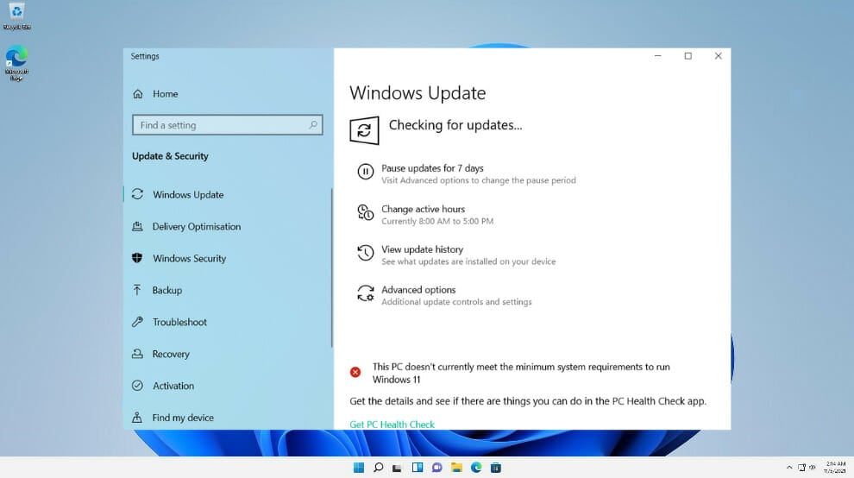Maximize the Settings window

[x=688, y=56]
